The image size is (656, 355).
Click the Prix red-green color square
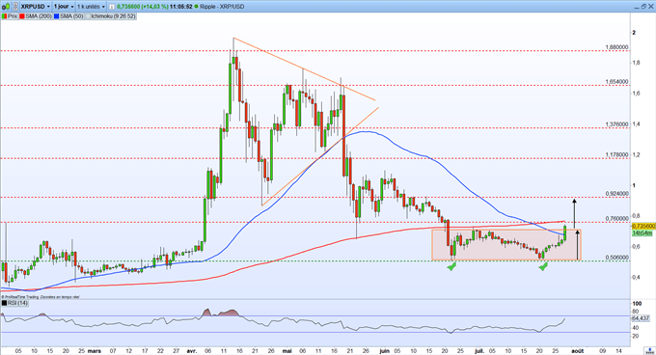point(4,16)
